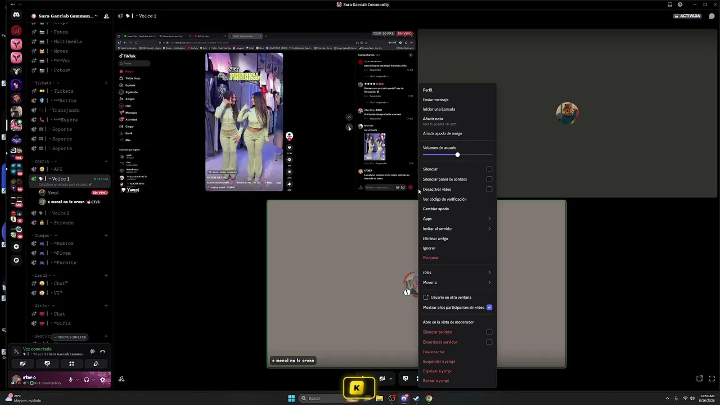Expand the roles submenu
The height and width of the screenshot is (405, 720).
(x=457, y=272)
